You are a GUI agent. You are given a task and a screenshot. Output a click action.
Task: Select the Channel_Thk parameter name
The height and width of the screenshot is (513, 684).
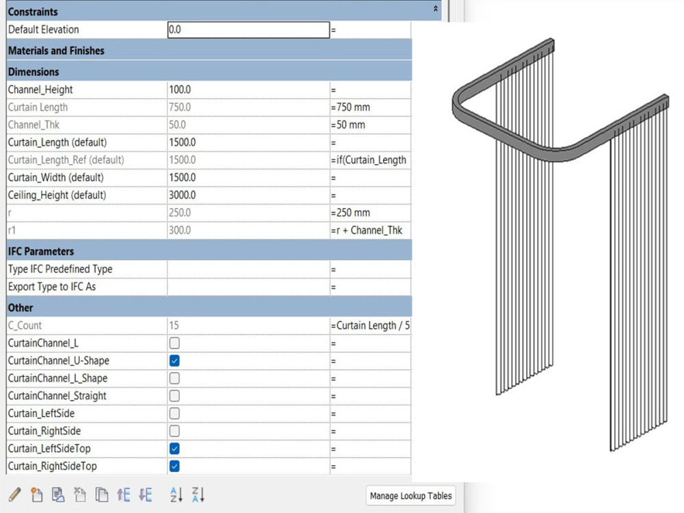34,124
